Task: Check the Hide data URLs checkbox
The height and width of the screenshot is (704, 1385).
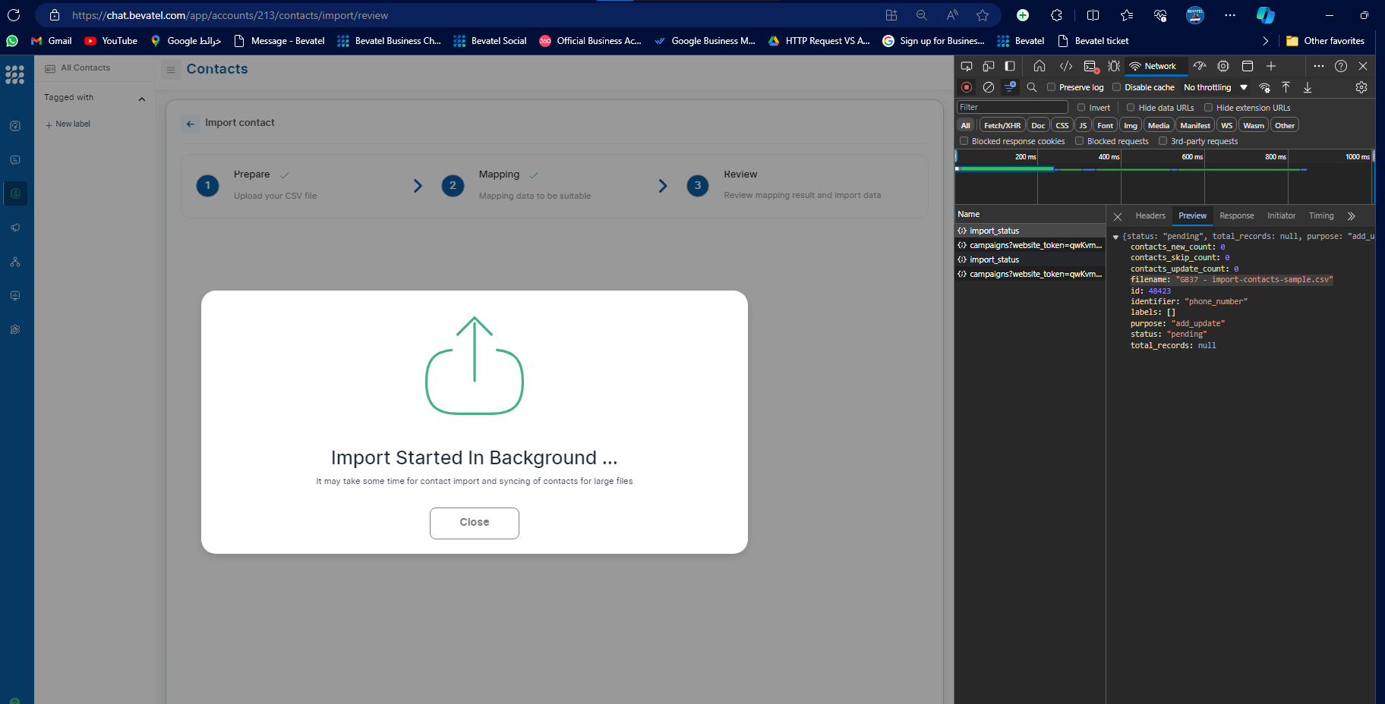Action: (x=1131, y=108)
